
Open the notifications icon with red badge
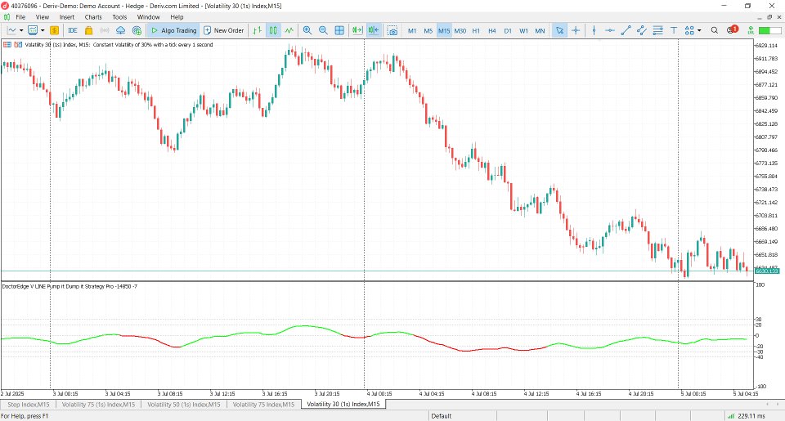pyautogui.click(x=732, y=30)
